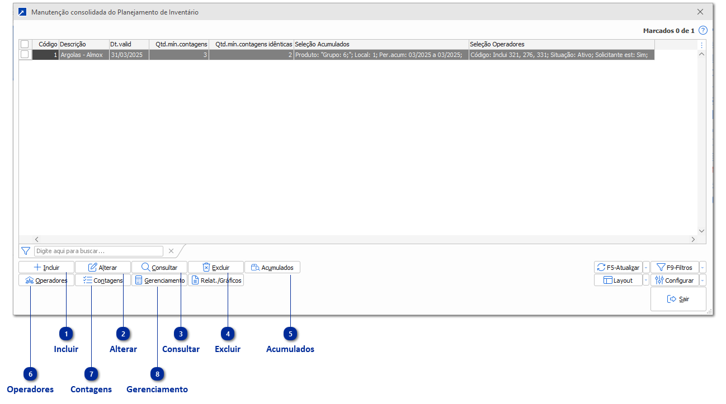Sort by the Qtd.mín.contagens column header
The width and height of the screenshot is (726, 404).
[x=179, y=44]
